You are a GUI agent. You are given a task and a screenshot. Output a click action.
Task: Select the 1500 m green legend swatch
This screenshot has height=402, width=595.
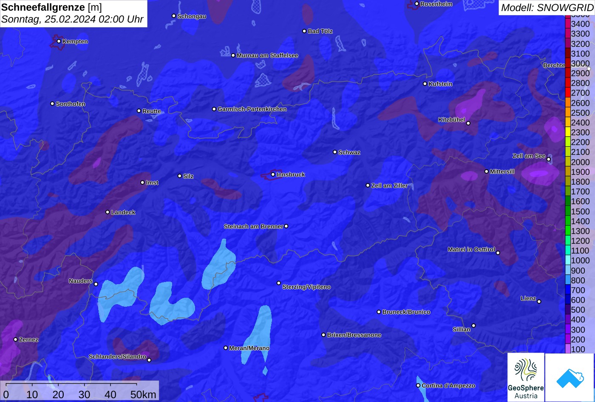(x=567, y=211)
